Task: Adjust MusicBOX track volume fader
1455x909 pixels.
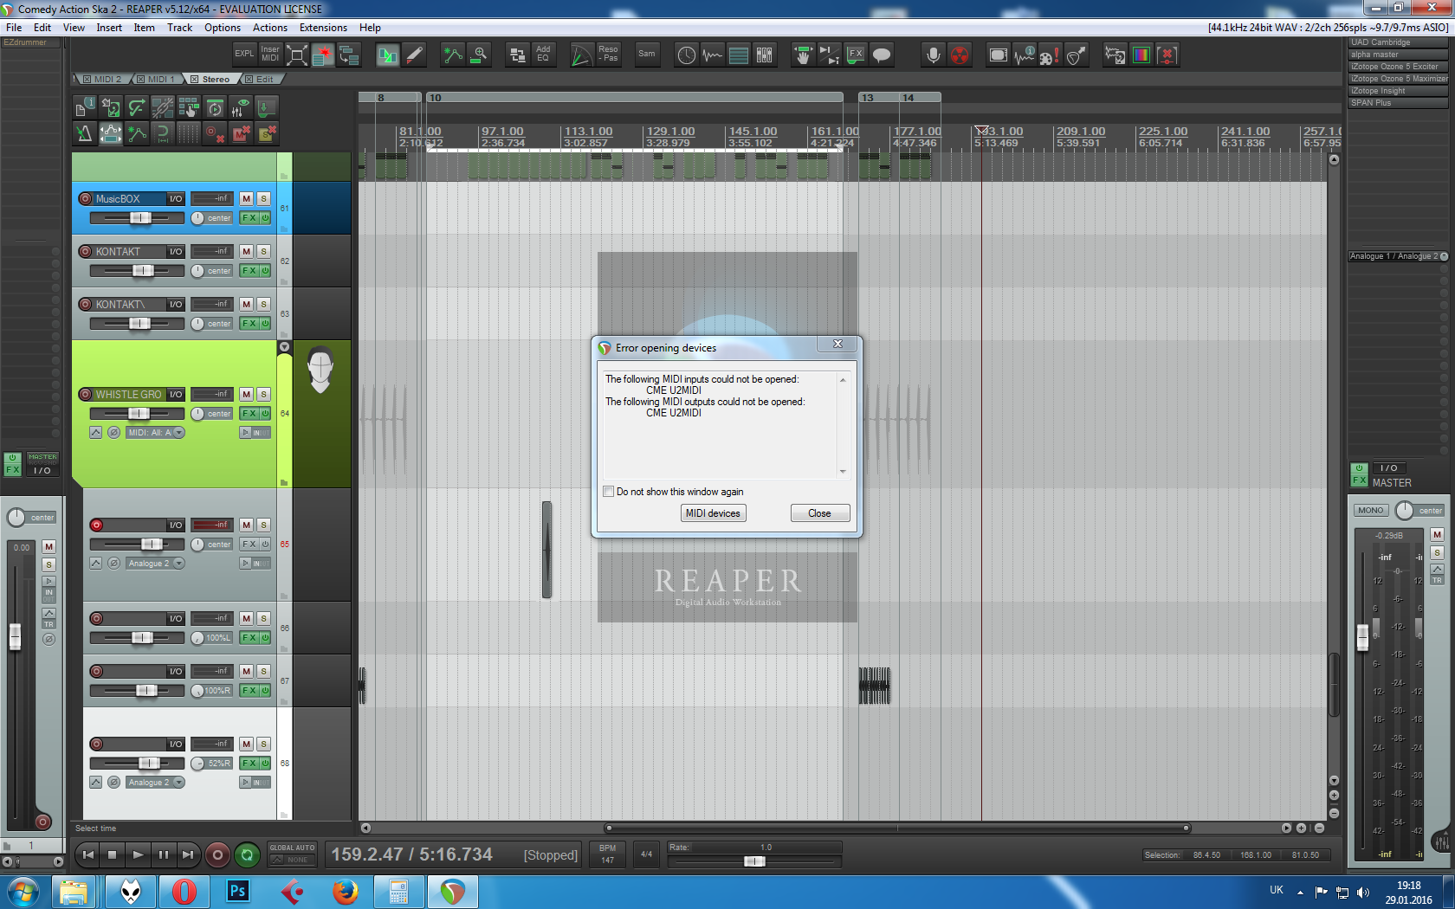Action: coord(140,218)
